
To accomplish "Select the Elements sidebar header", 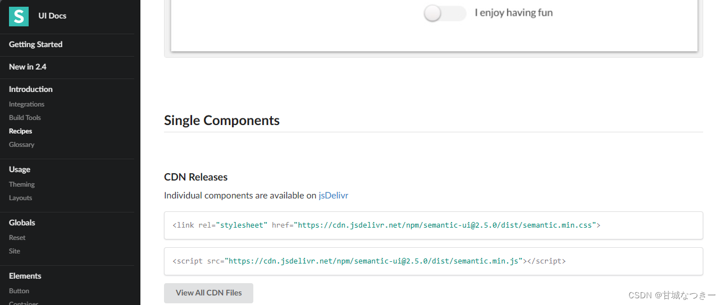I will (25, 276).
